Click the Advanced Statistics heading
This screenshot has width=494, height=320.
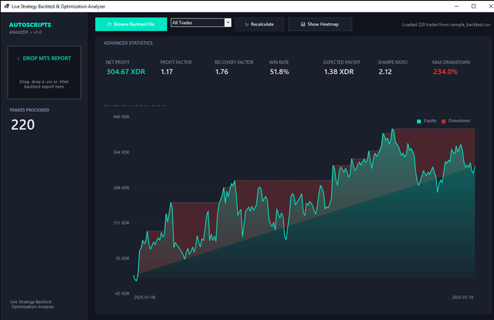(x=128, y=42)
